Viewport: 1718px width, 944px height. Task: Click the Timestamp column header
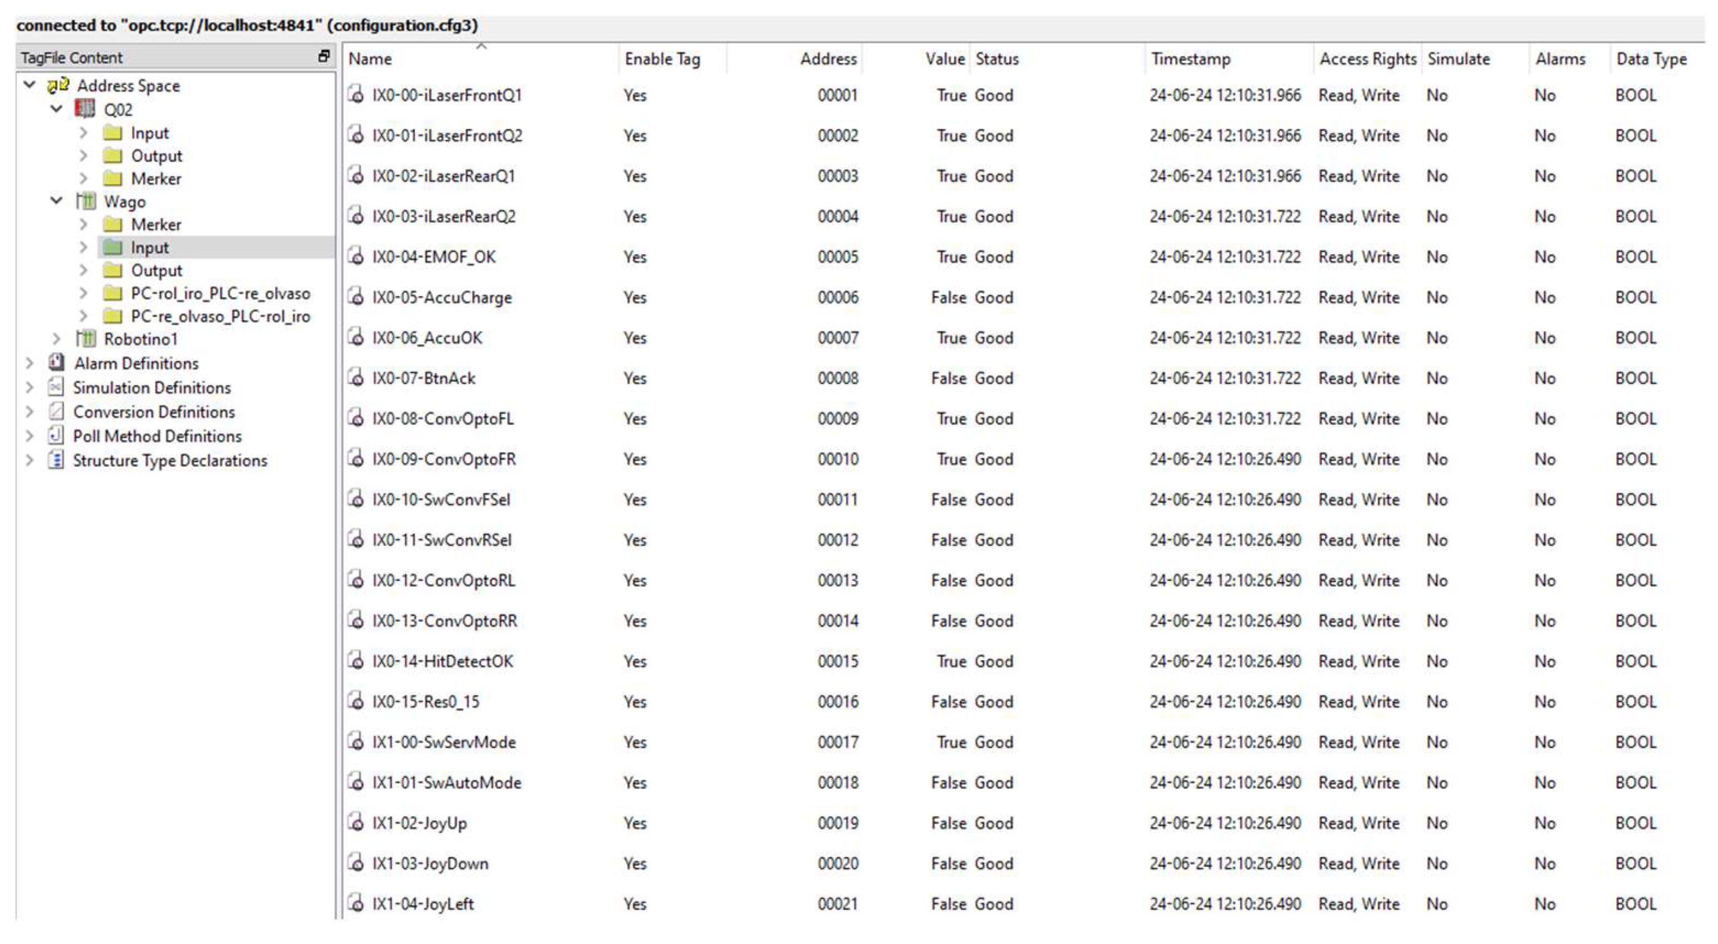click(x=1190, y=59)
